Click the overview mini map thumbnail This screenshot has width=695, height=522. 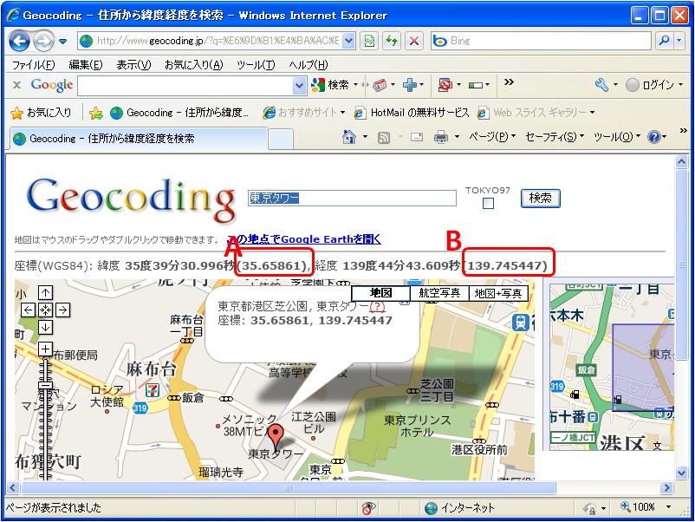click(x=612, y=367)
